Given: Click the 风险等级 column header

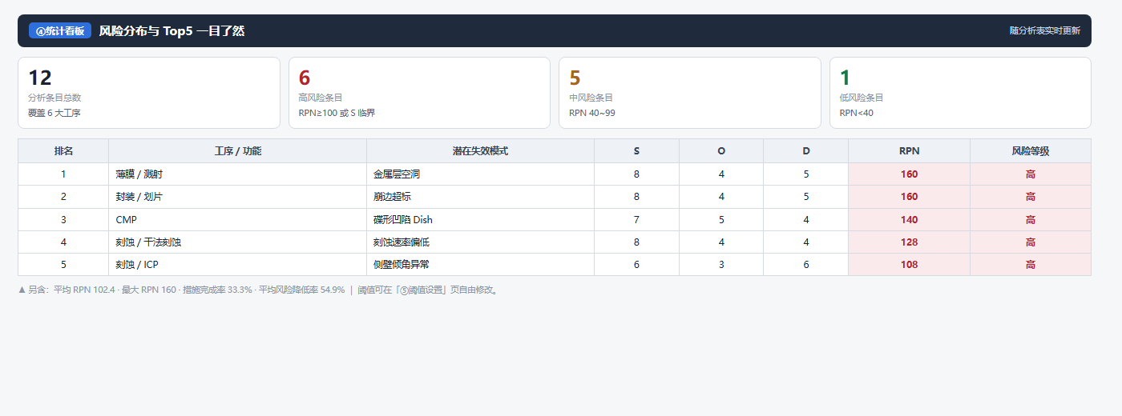Looking at the screenshot, I should [x=1031, y=150].
